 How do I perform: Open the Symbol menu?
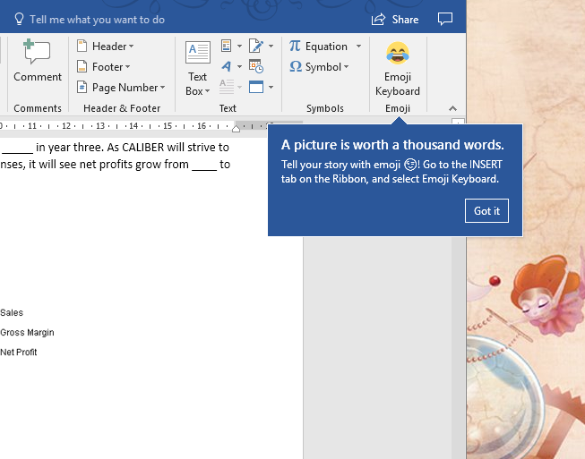point(319,67)
